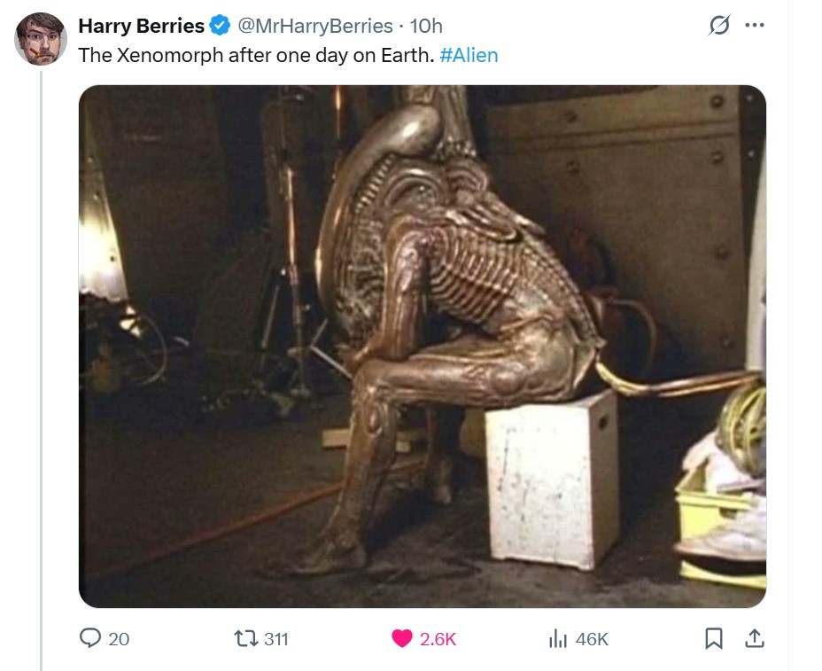Click the repost arrows icon

(245, 638)
